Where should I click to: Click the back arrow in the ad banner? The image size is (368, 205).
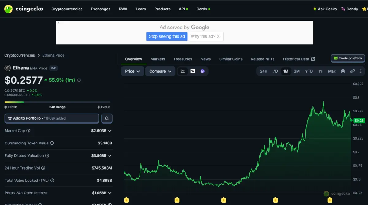(x=59, y=23)
